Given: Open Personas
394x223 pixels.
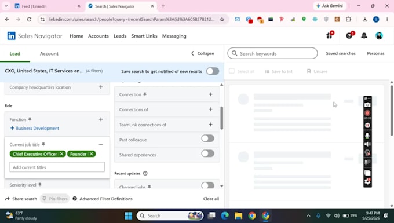Looking at the screenshot, I should [x=375, y=53].
